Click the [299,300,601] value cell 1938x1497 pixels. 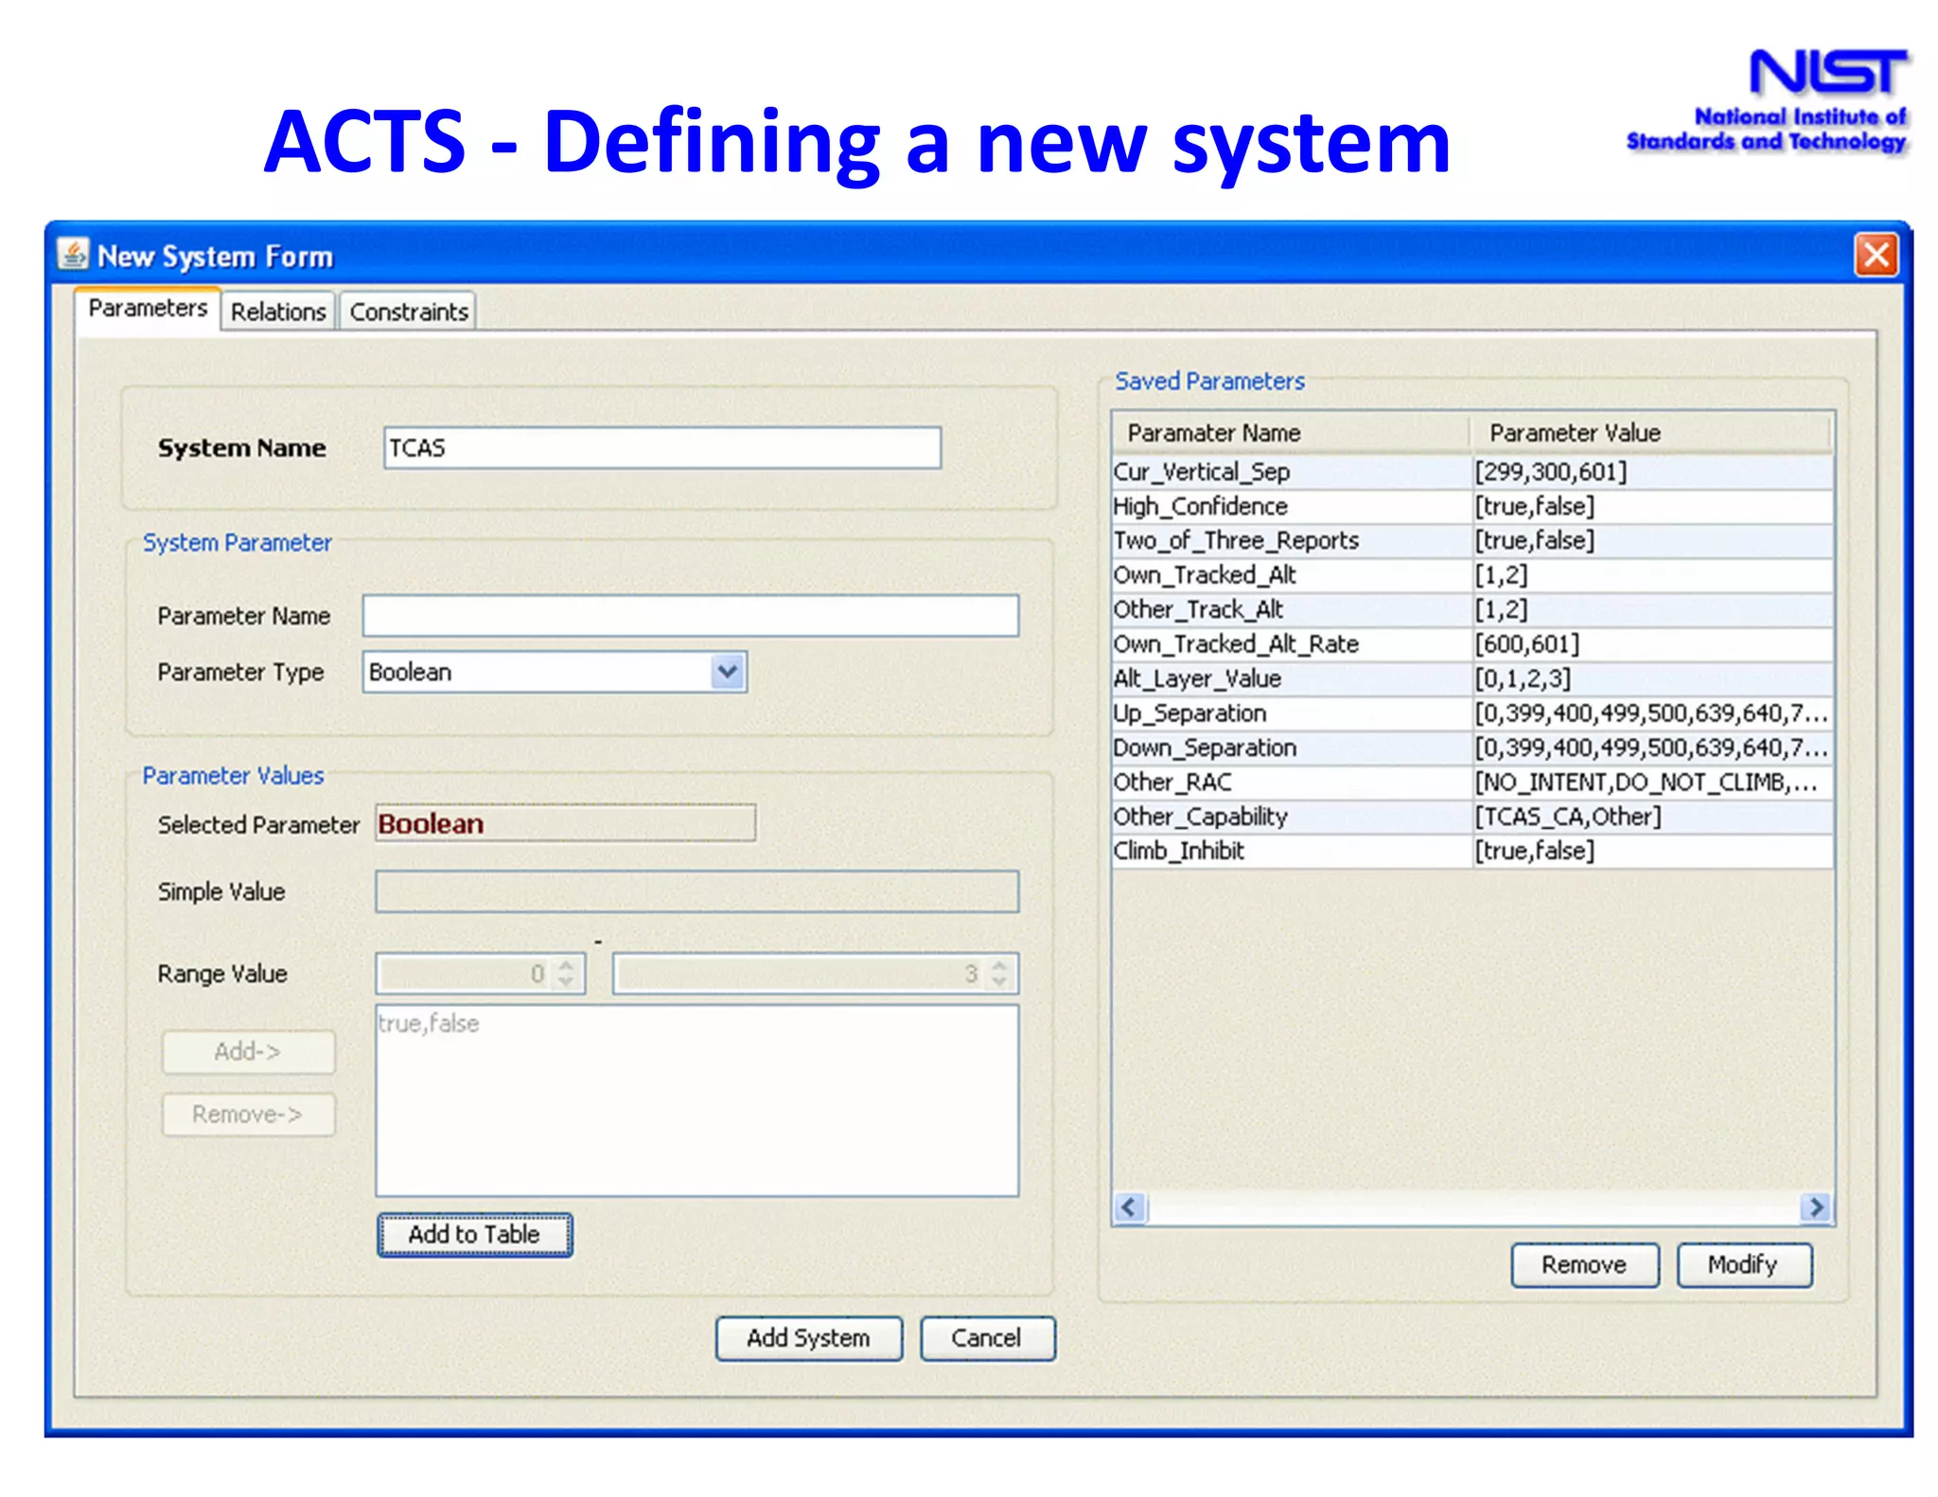pos(1652,471)
